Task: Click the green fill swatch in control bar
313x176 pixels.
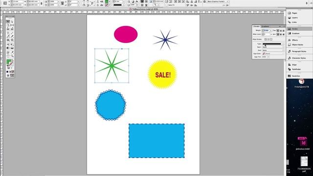Action: (107, 1)
